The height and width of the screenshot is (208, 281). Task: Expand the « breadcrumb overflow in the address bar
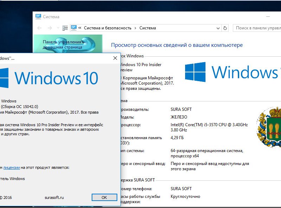80,28
